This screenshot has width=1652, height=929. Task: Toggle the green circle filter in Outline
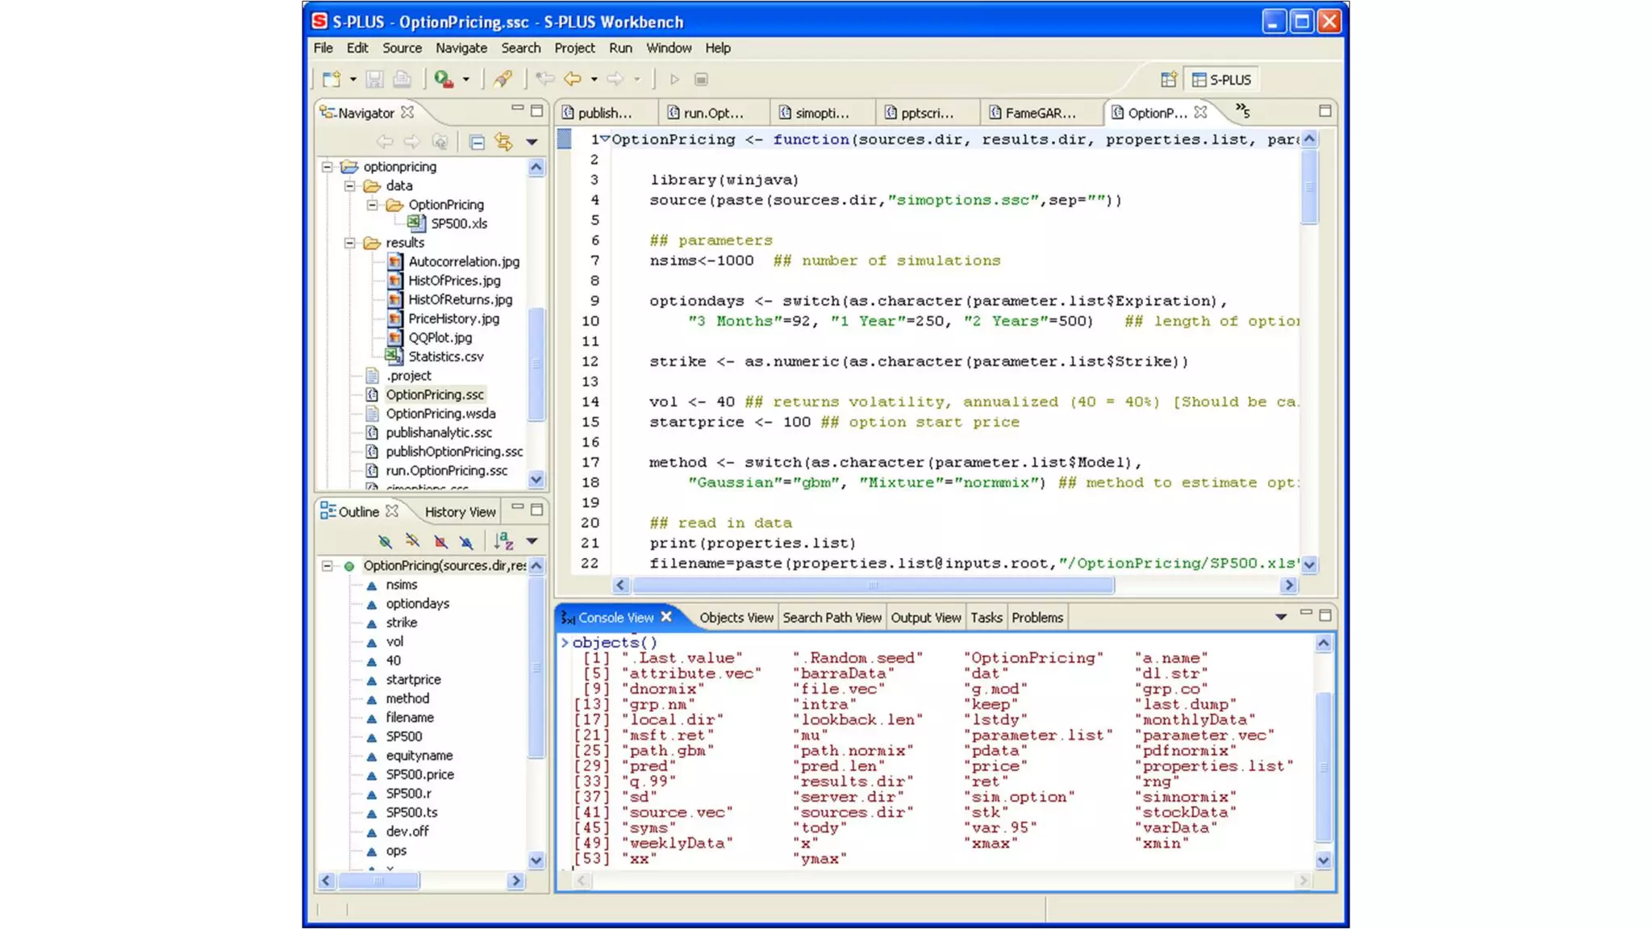385,541
